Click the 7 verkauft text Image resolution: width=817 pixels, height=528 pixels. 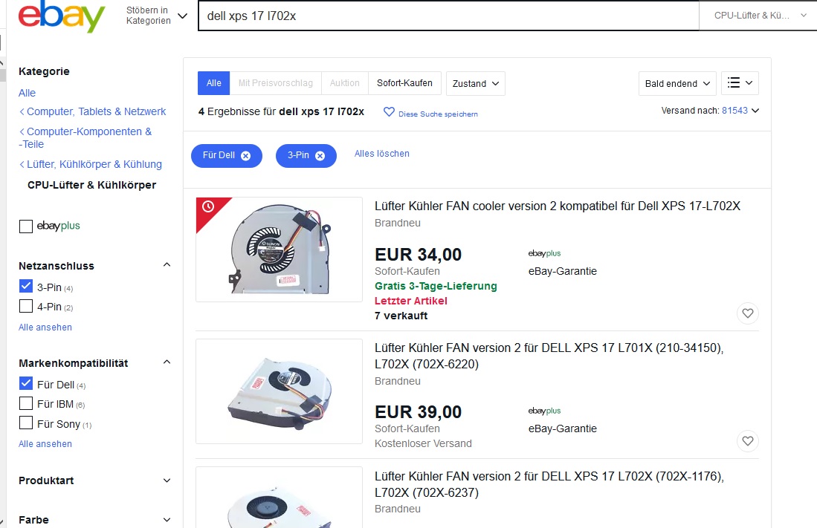(401, 316)
